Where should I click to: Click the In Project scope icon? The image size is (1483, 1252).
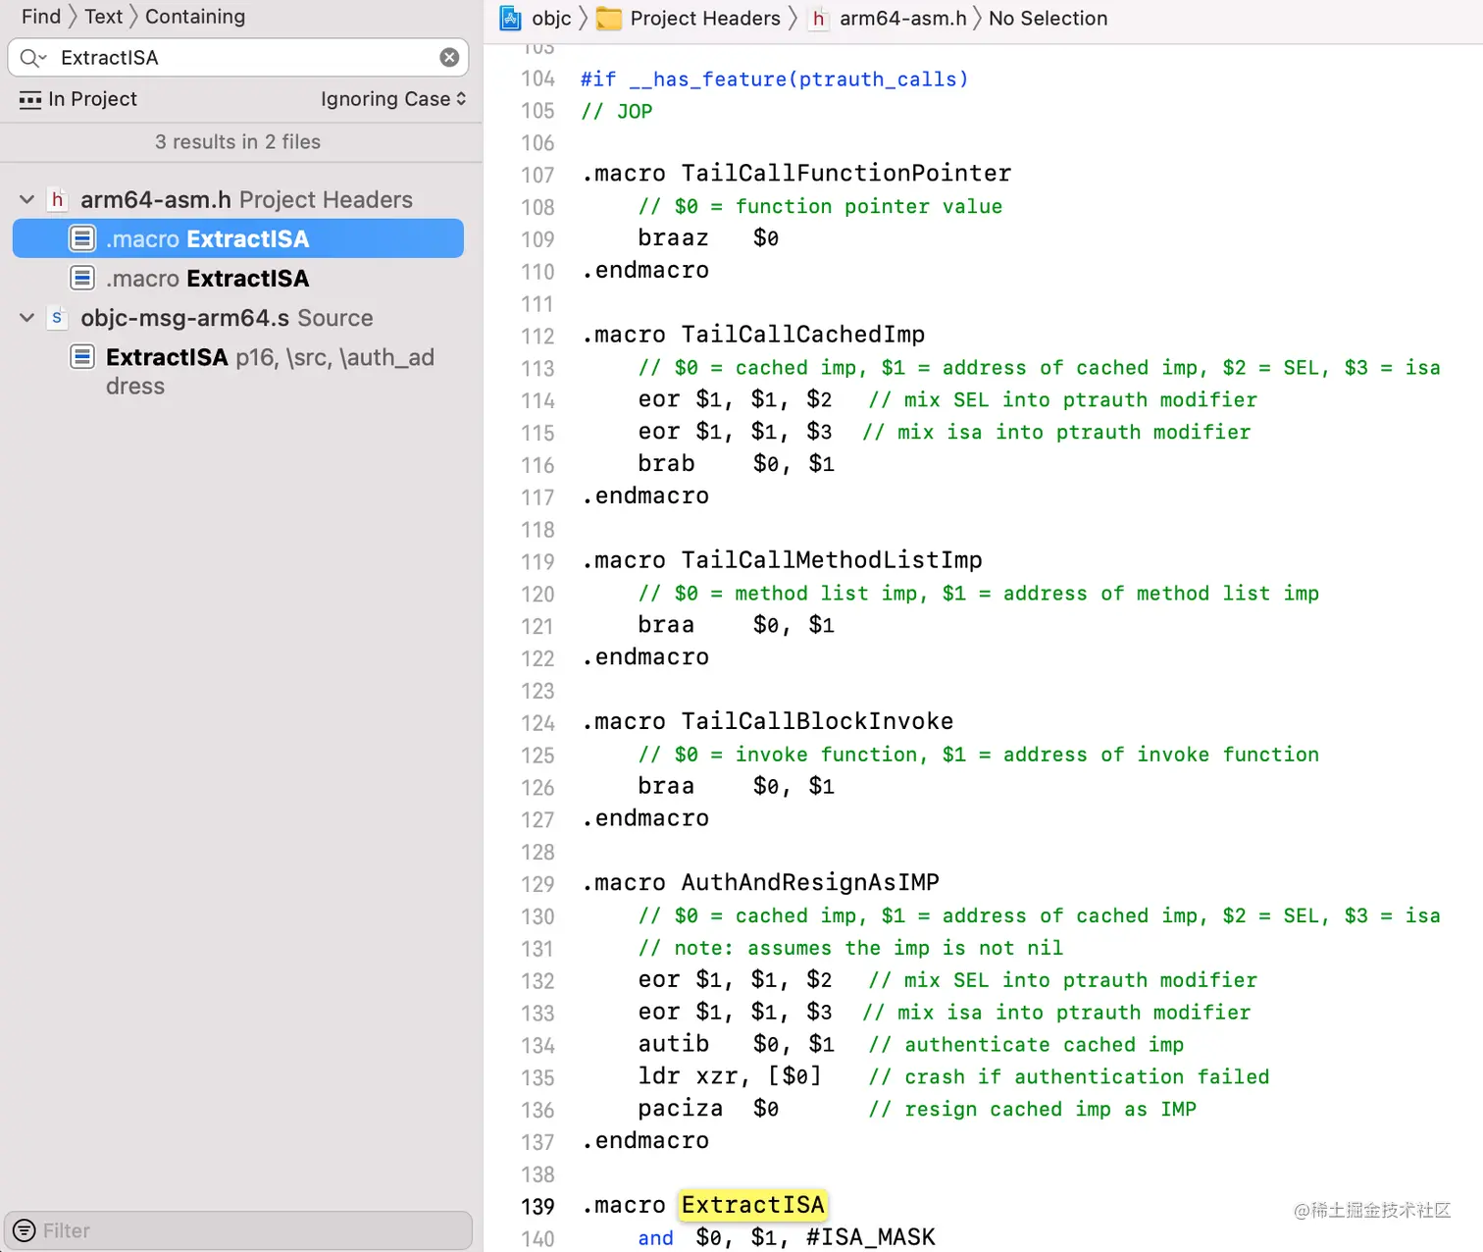point(30,99)
